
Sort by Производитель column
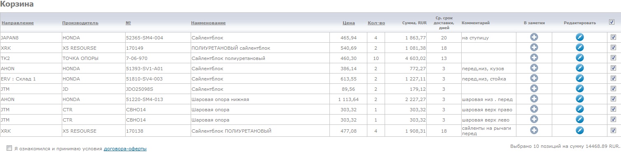click(x=80, y=23)
